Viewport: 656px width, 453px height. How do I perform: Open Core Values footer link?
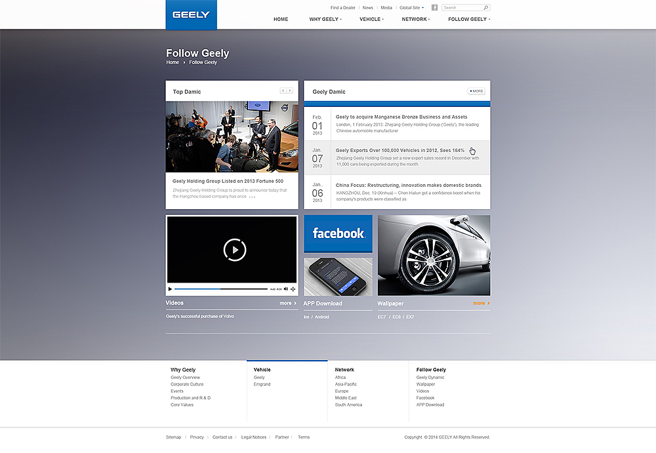tap(182, 405)
